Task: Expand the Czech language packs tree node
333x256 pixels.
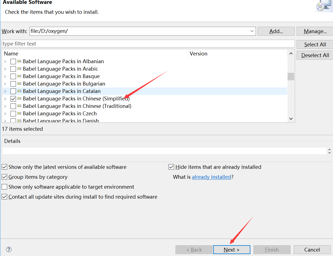Action: [5, 114]
